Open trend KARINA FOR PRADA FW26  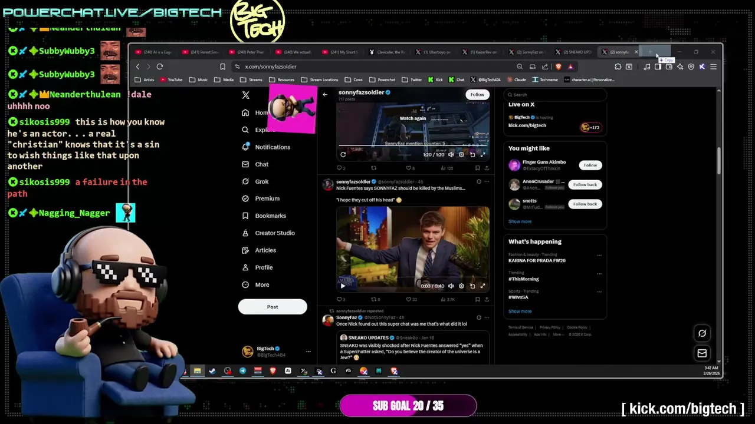click(x=537, y=260)
